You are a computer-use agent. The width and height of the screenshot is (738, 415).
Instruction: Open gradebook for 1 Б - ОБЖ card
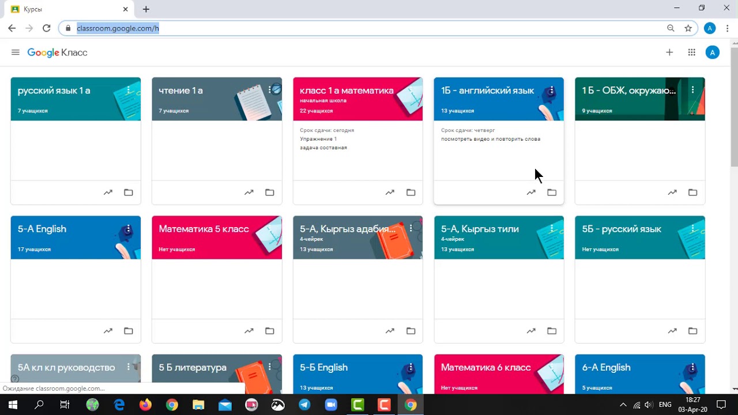[672, 193]
